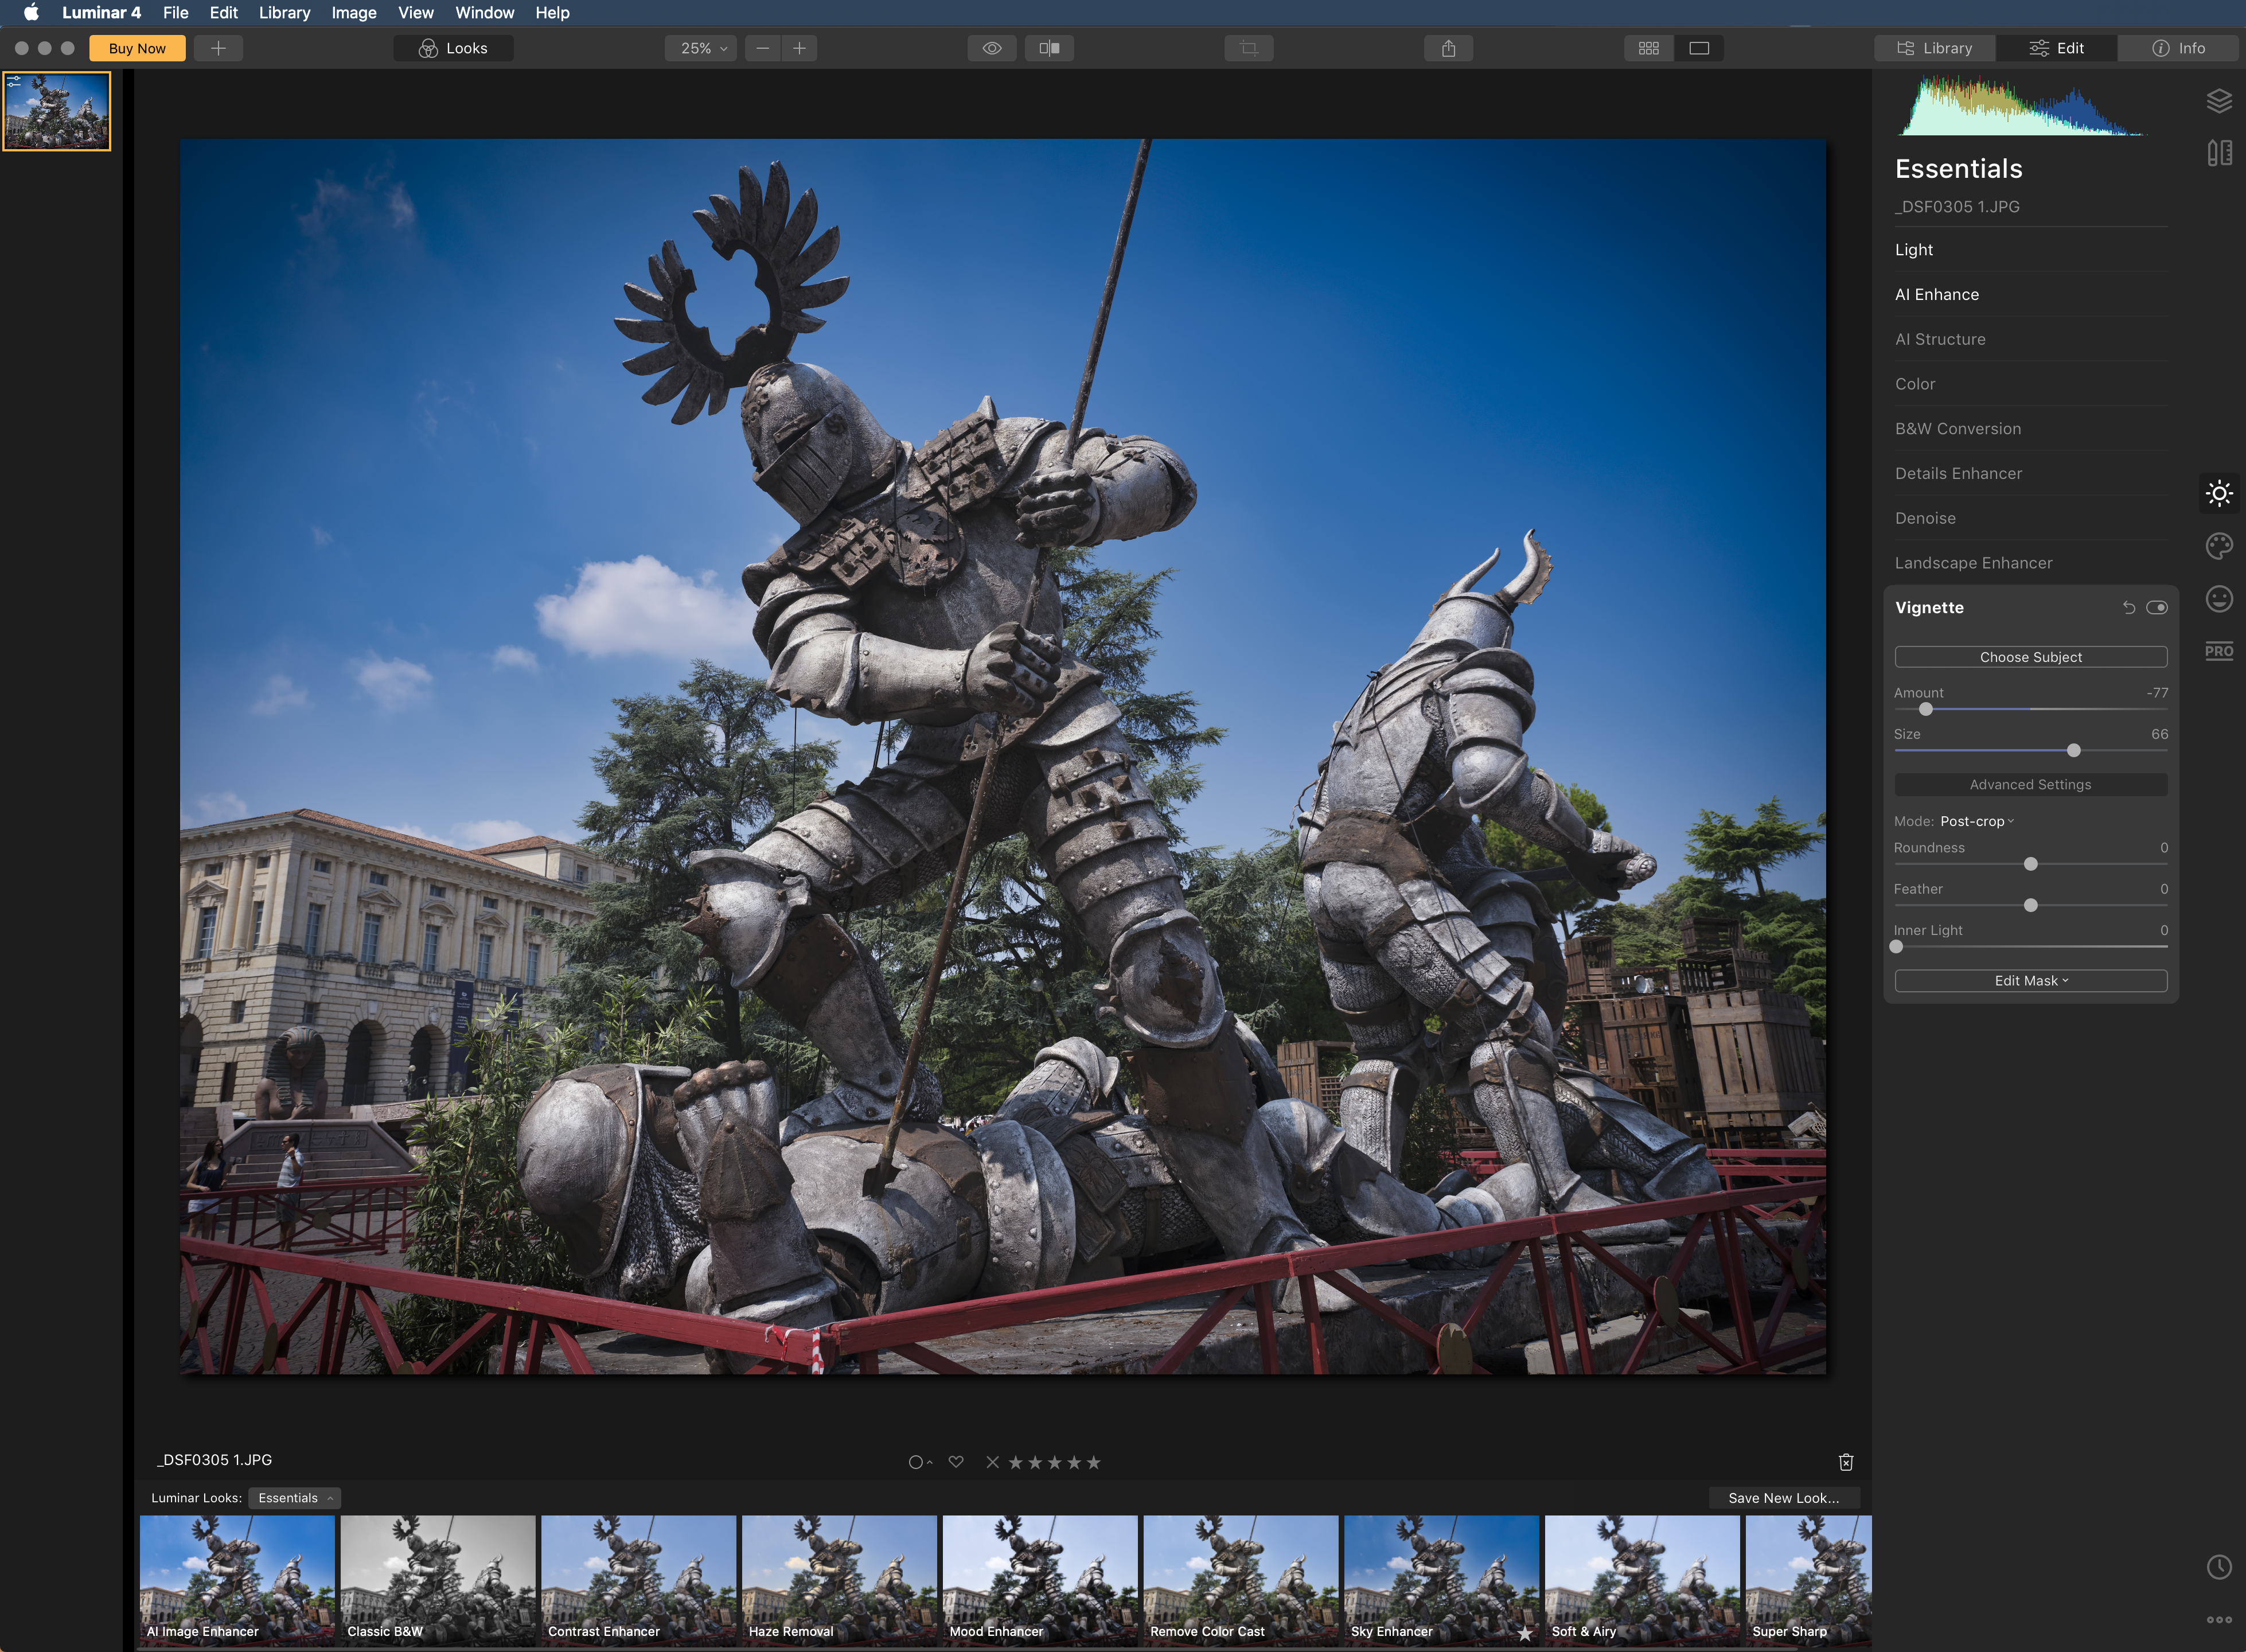2246x1652 pixels.
Task: Click the Choose Subject button
Action: [x=2030, y=657]
